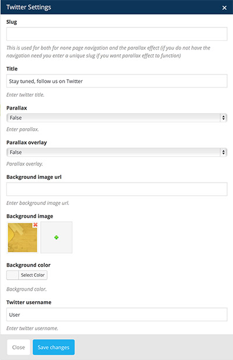233x360 pixels.
Task: Remove background image with red X icon
Action: 36,224
